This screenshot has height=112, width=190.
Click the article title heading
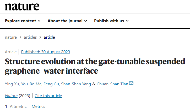[95, 66]
